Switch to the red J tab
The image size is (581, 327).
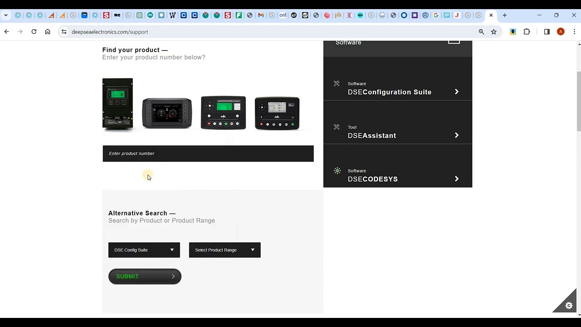pyautogui.click(x=457, y=15)
